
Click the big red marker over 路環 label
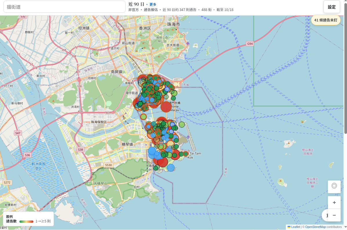click(162, 162)
